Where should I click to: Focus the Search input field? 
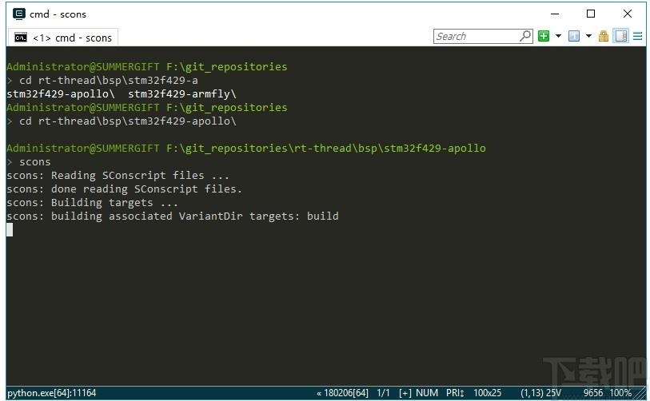[x=477, y=37]
